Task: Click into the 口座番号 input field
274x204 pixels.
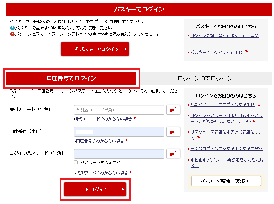Action: [x=119, y=132]
